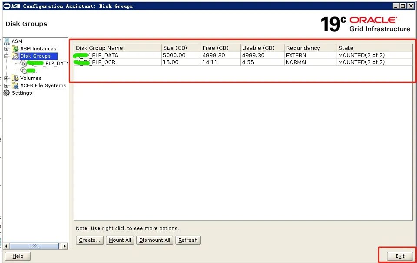Click PLP_OCR row's MOUNTED(2 of 2) state
Image resolution: width=417 pixels, height=263 pixels.
point(374,62)
